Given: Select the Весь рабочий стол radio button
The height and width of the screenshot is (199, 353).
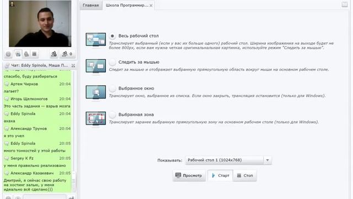Looking at the screenshot, I should click(112, 36).
